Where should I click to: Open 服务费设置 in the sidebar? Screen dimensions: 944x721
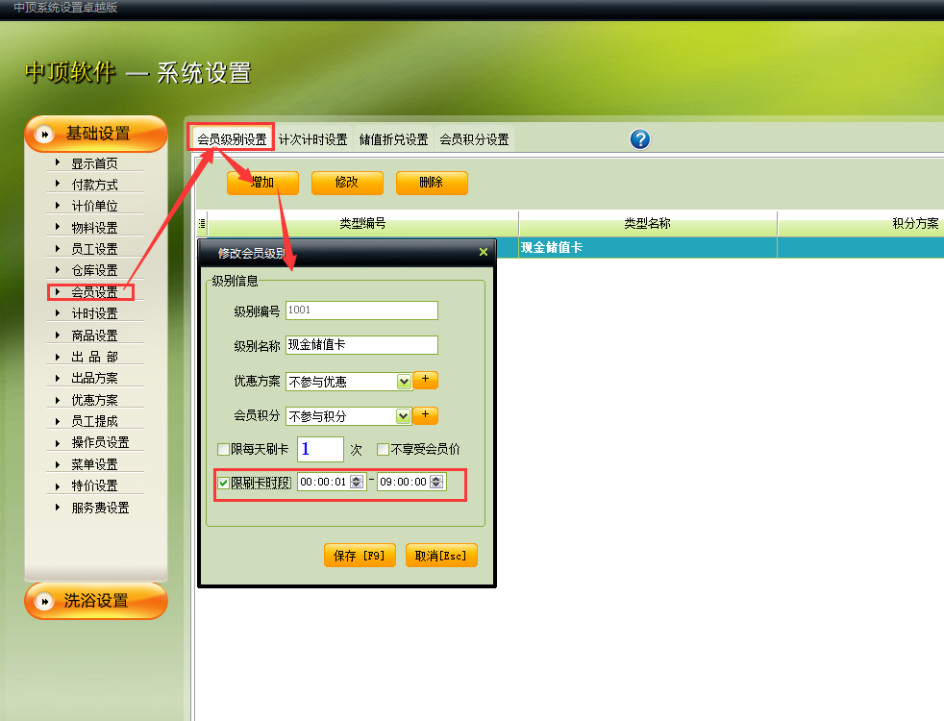[x=100, y=508]
